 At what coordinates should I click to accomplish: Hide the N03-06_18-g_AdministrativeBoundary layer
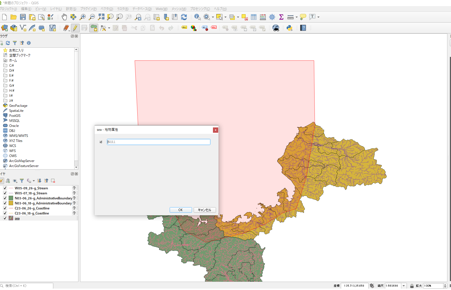(5, 203)
